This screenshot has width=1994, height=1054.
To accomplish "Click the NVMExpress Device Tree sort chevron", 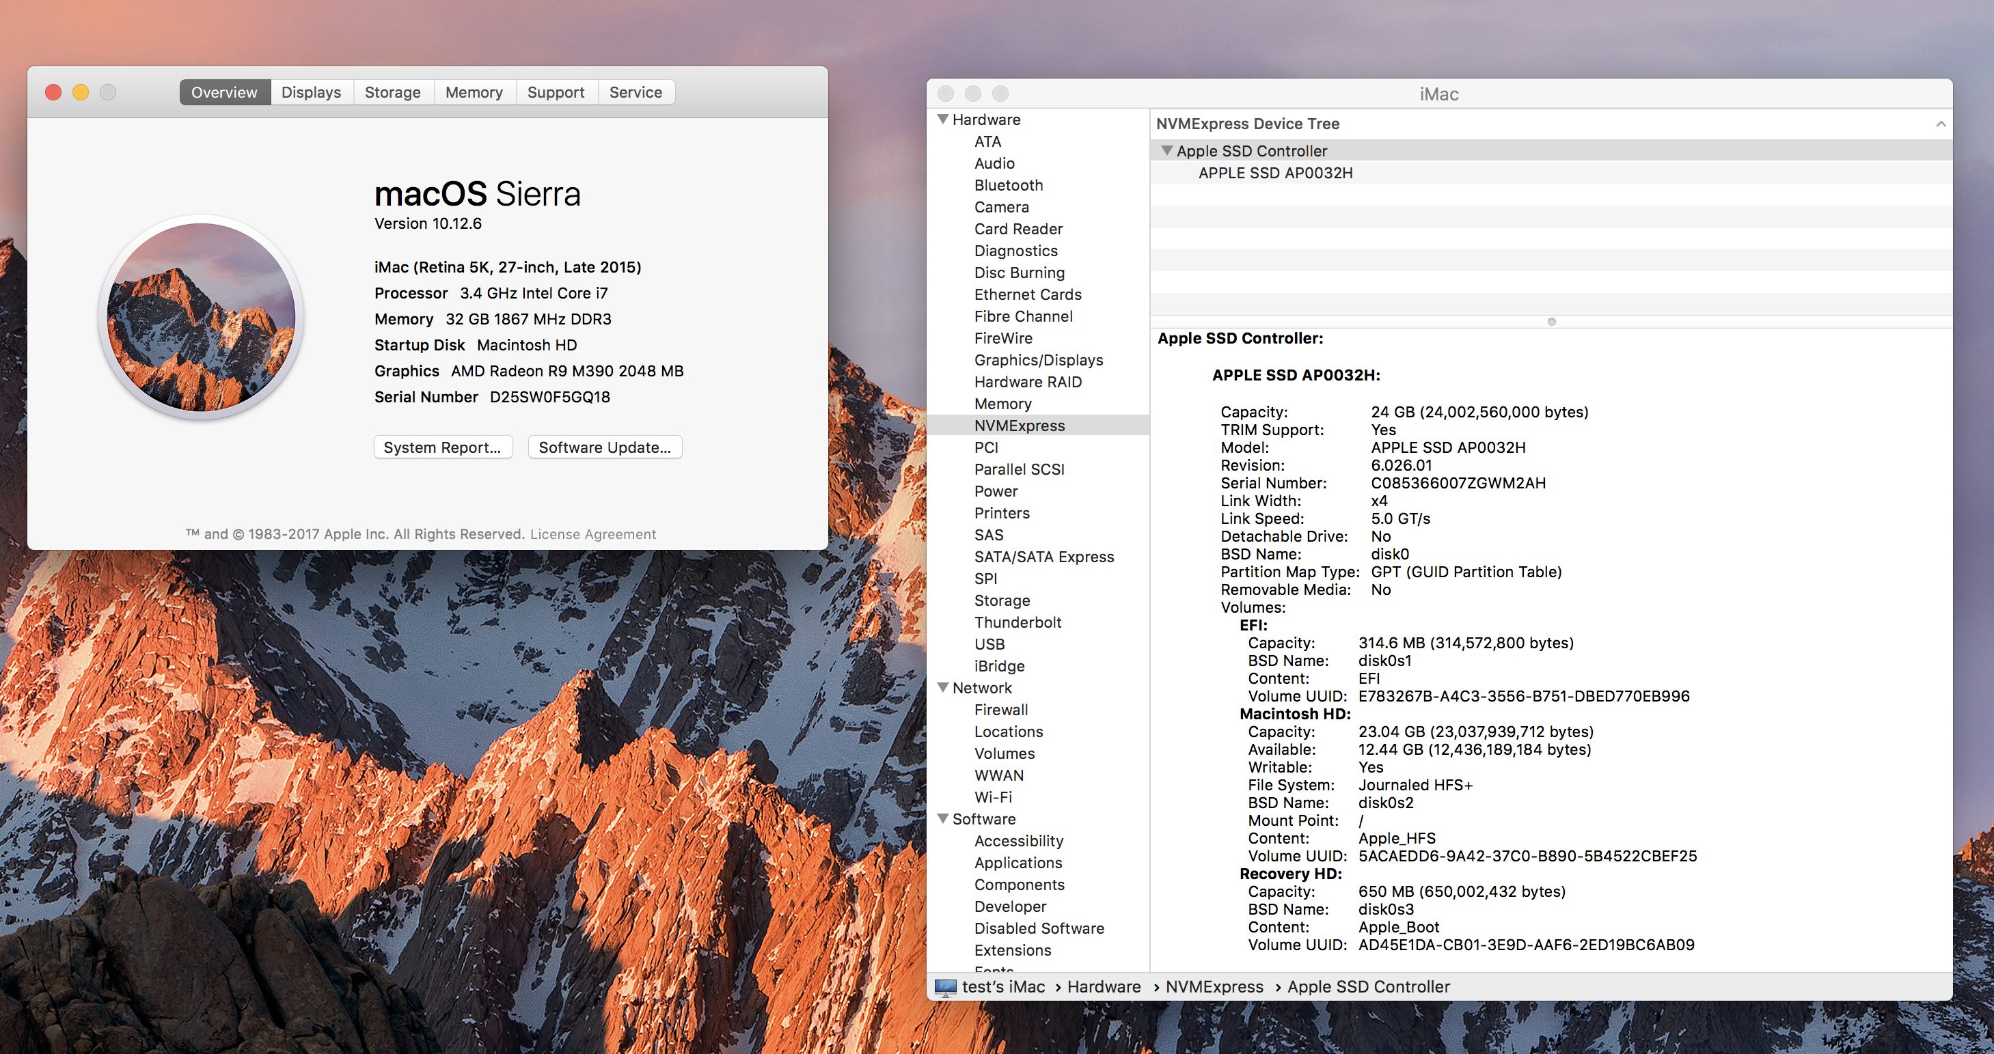I will [1941, 124].
